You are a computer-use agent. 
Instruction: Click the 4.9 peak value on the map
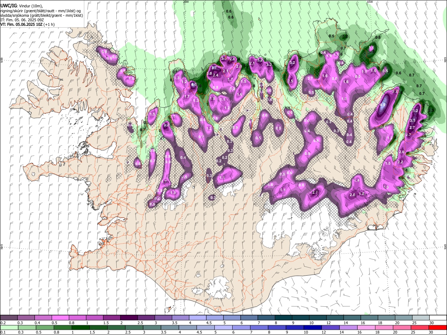coord(382,105)
